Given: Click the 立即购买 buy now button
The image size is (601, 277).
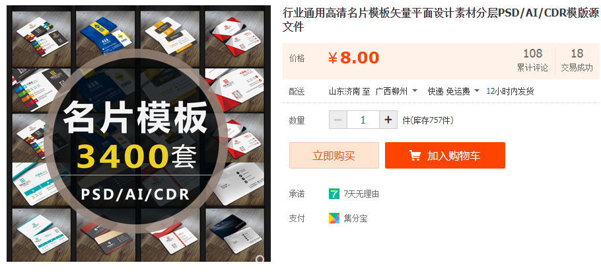Looking at the screenshot, I should (x=334, y=155).
